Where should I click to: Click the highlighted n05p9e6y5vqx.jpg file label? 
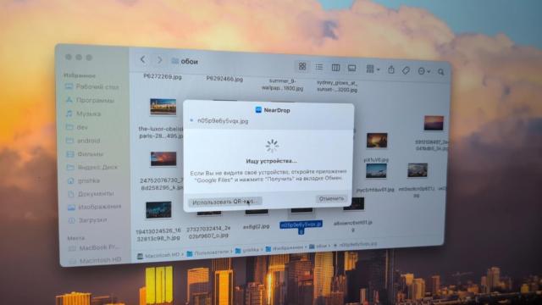(x=301, y=227)
